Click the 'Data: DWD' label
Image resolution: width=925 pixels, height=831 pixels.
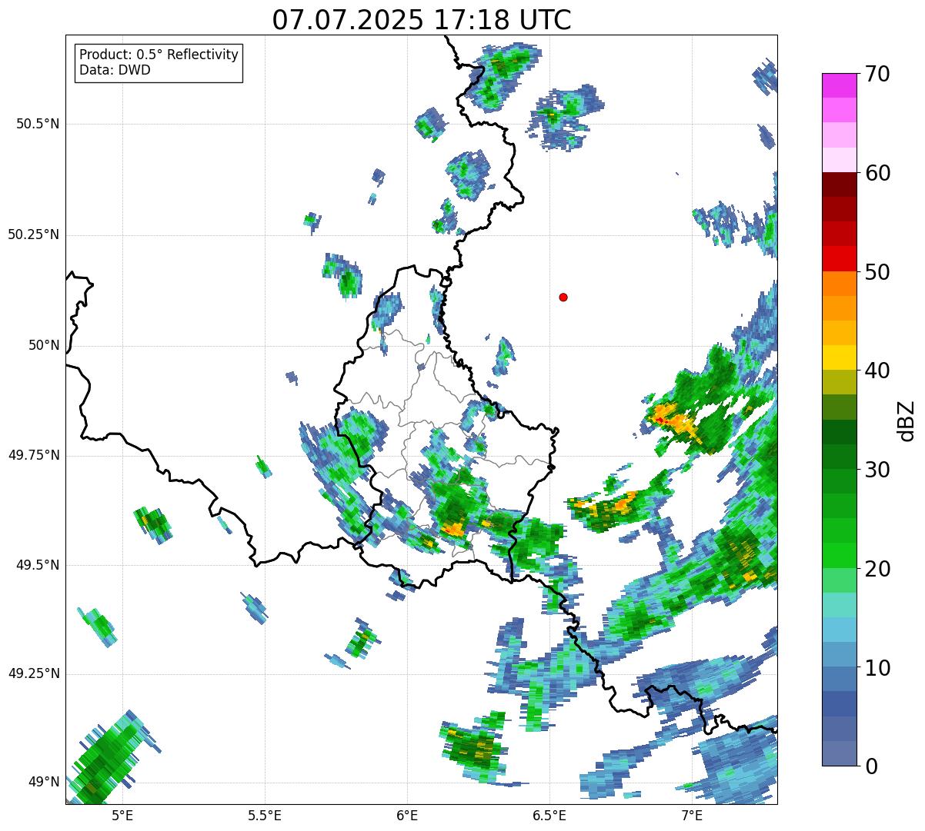point(115,70)
